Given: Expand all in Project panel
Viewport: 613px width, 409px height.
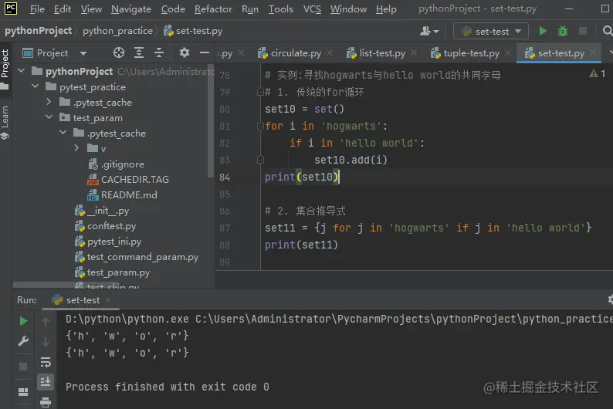Looking at the screenshot, I should [x=139, y=52].
